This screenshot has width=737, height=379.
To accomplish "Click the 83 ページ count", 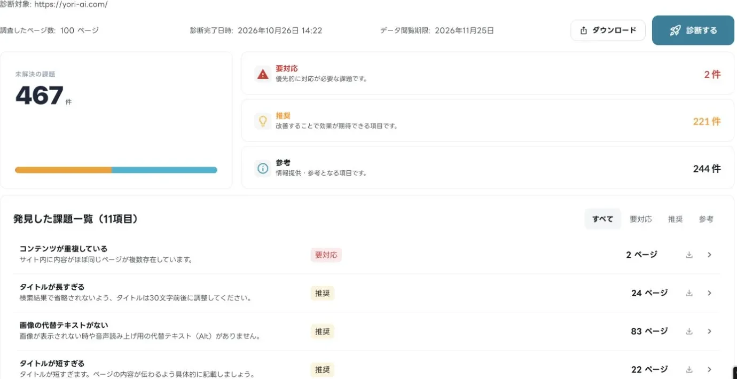I will pyautogui.click(x=649, y=331).
